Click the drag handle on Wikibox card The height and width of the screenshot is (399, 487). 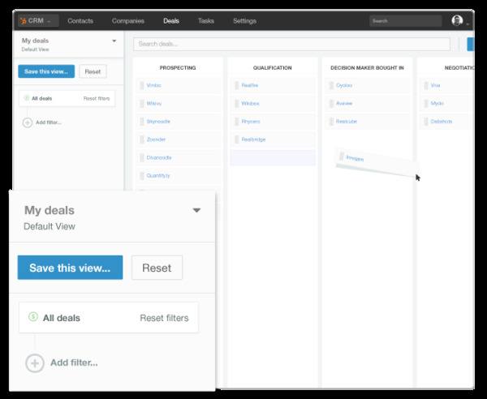(x=237, y=103)
